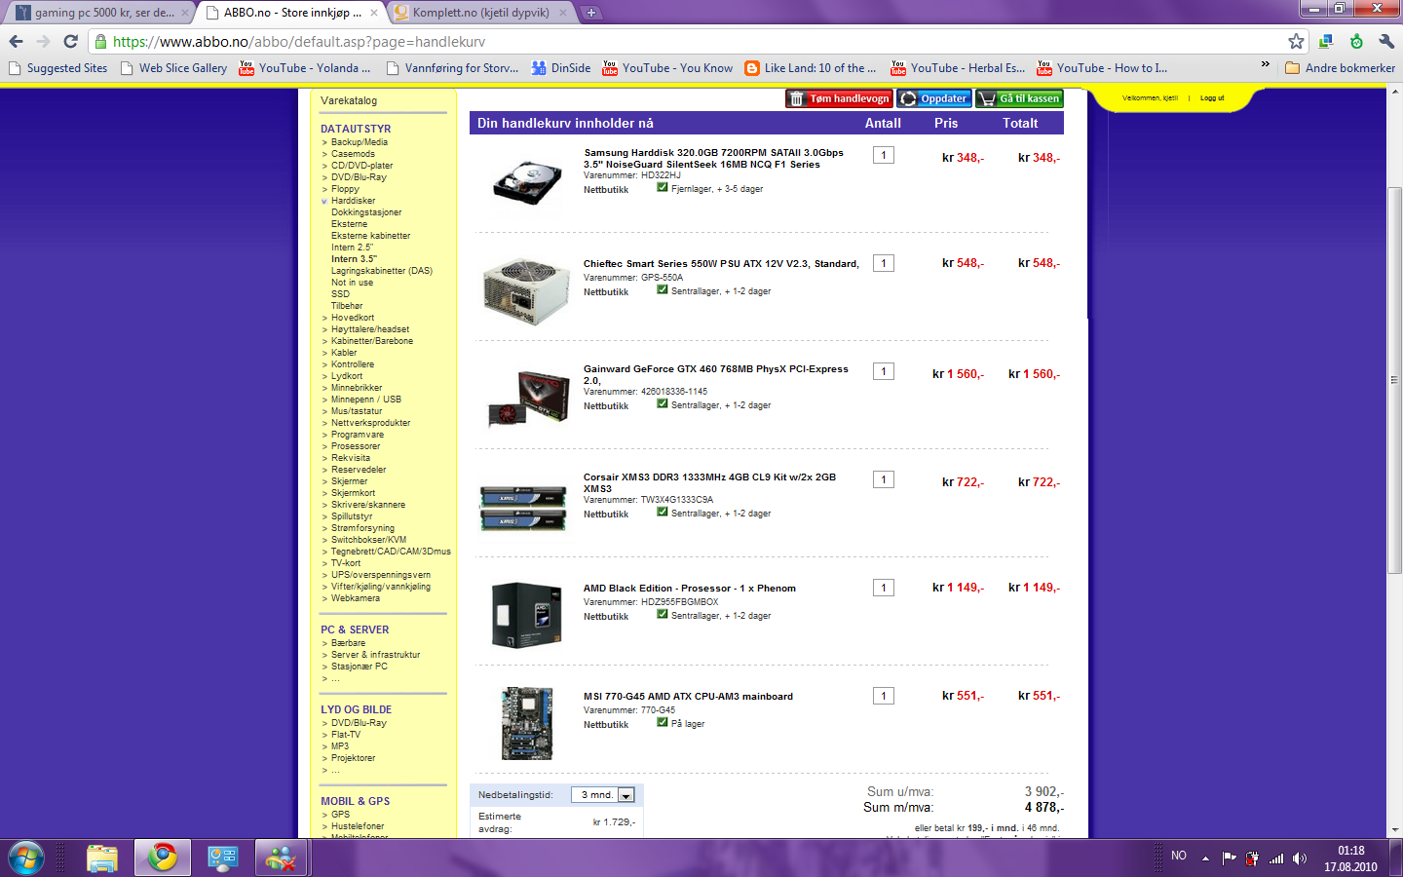
Task: Show more bookmarks with the chevron
Action: (x=1266, y=65)
